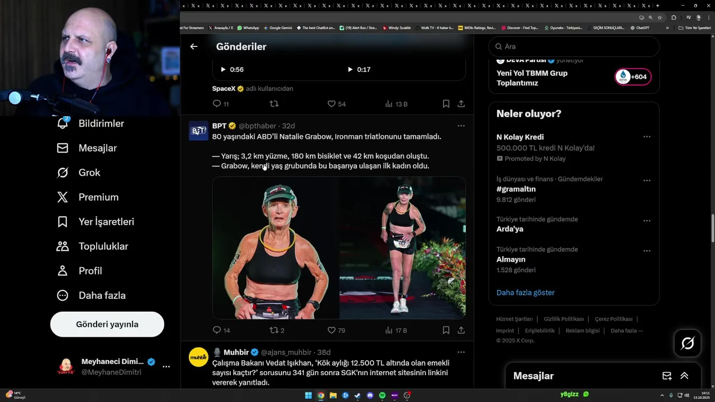Open the browser extensions puzzle icon

coord(674,17)
